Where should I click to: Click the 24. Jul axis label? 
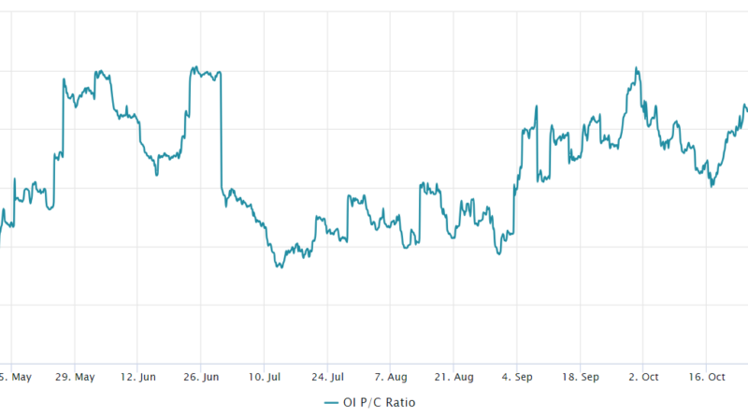click(x=327, y=377)
